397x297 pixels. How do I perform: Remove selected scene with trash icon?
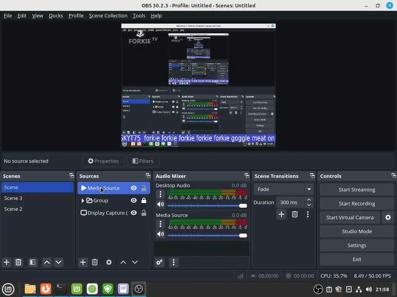(18, 262)
